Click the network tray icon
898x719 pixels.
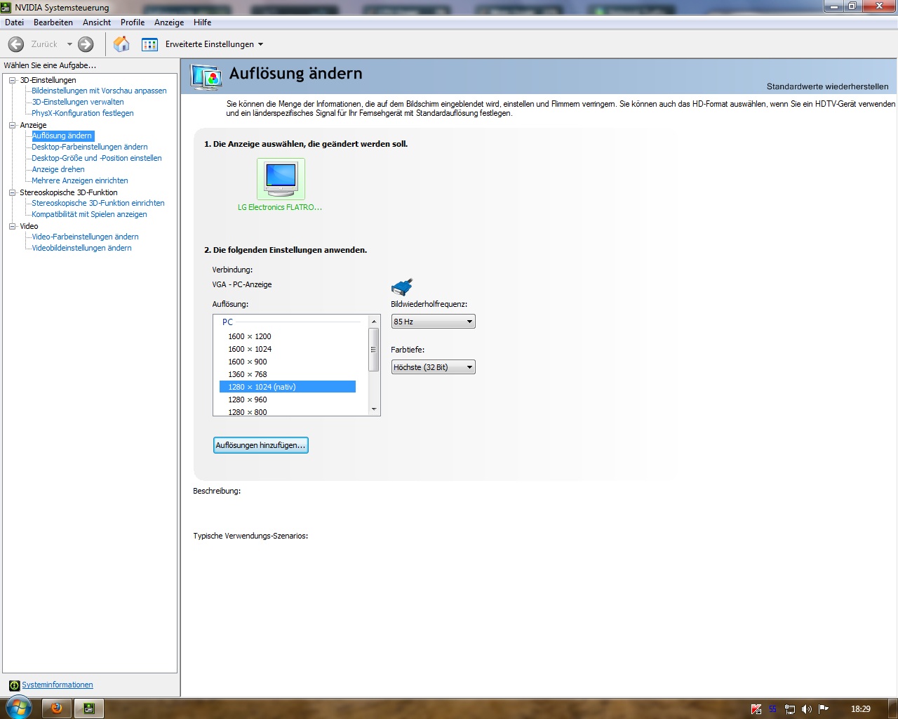pyautogui.click(x=790, y=709)
